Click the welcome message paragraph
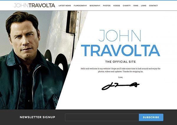Image resolution: width=177 pixels, height=125 pixels. point(120,70)
